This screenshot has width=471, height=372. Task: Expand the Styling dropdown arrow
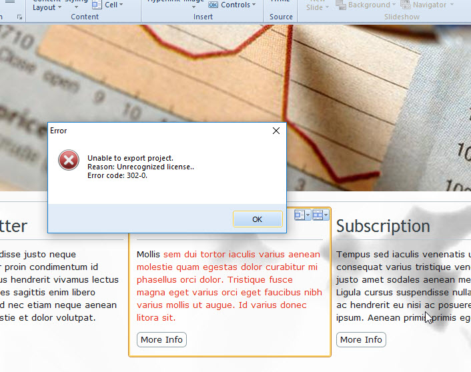click(76, 7)
